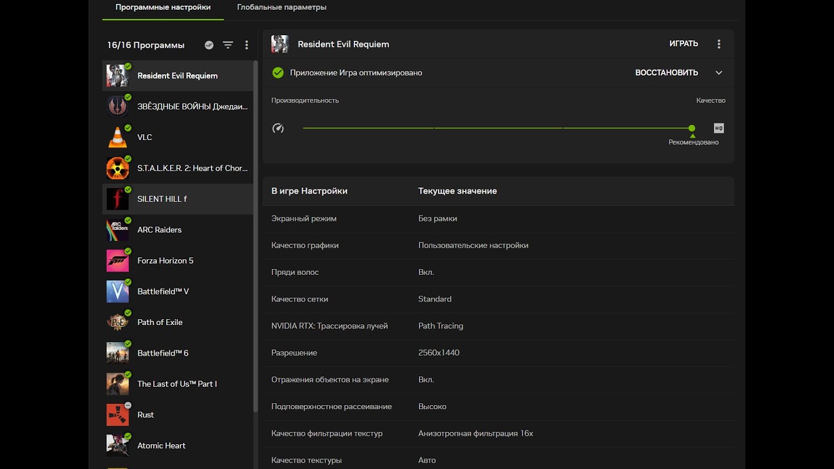The height and width of the screenshot is (469, 834).
Task: Click the S.T.A.L.K.E.R. 2 radiation icon
Action: click(118, 168)
